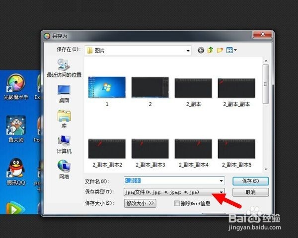Open the 保存类型 jpeg file type dropdown
This screenshot has width=298, height=238.
tap(174, 192)
